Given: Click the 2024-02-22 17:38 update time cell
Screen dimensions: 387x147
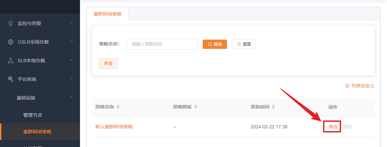Looking at the screenshot, I should [x=269, y=127].
